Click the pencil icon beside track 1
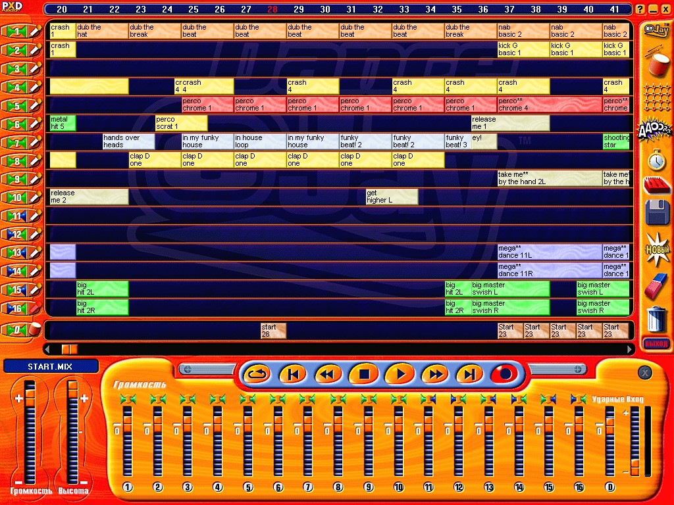The image size is (674, 505). pyautogui.click(x=36, y=32)
